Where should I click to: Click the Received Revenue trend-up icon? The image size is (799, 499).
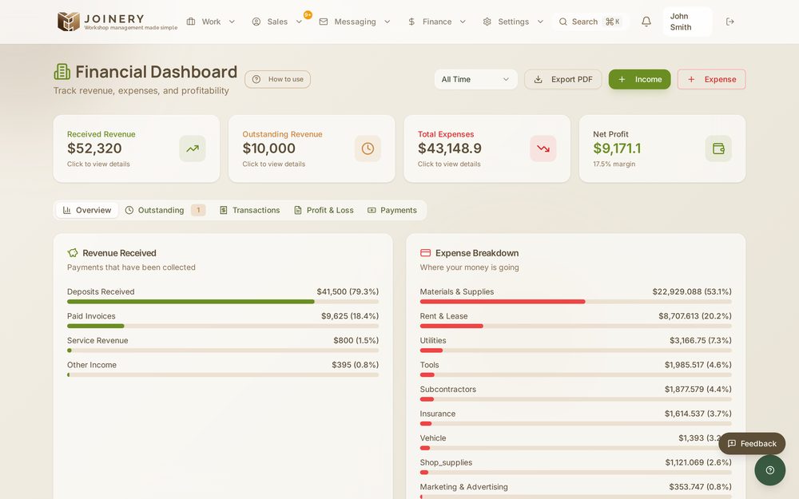pyautogui.click(x=193, y=149)
